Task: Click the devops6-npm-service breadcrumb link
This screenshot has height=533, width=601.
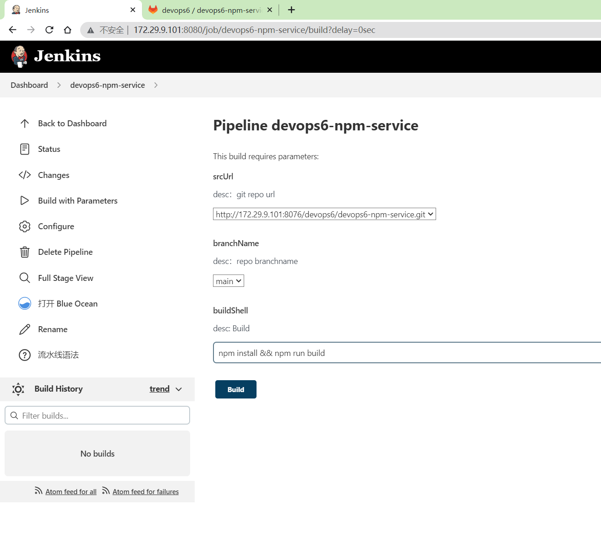Action: point(108,85)
